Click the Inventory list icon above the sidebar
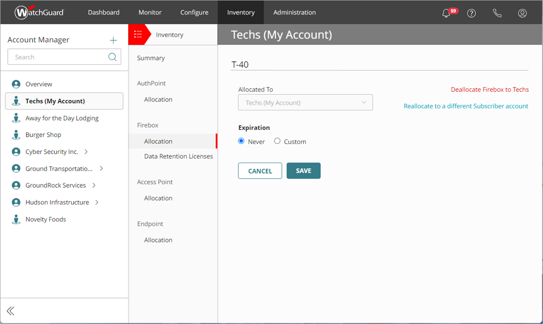Viewport: 543px width, 324px height. tap(139, 34)
